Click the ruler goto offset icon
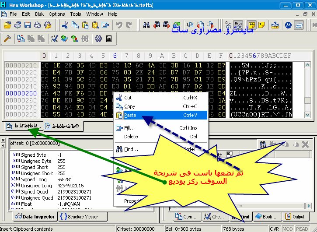317x232 pixels. [275, 25]
